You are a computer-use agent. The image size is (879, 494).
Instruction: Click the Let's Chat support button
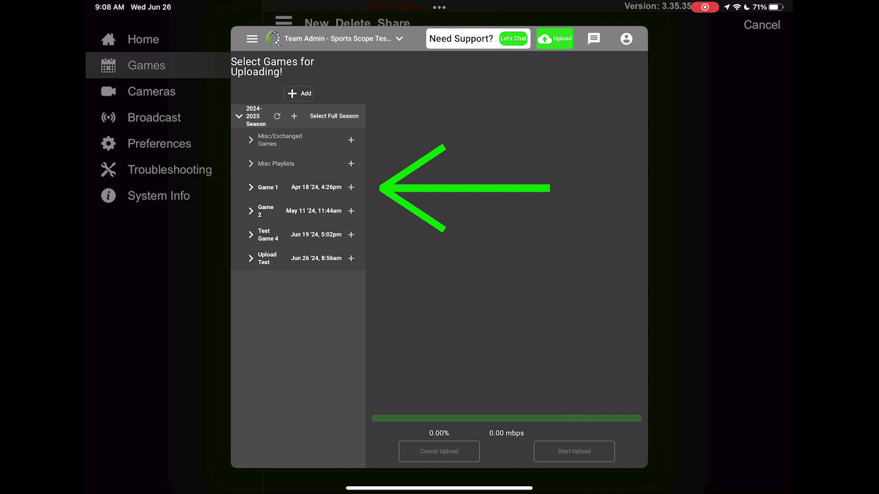click(513, 38)
